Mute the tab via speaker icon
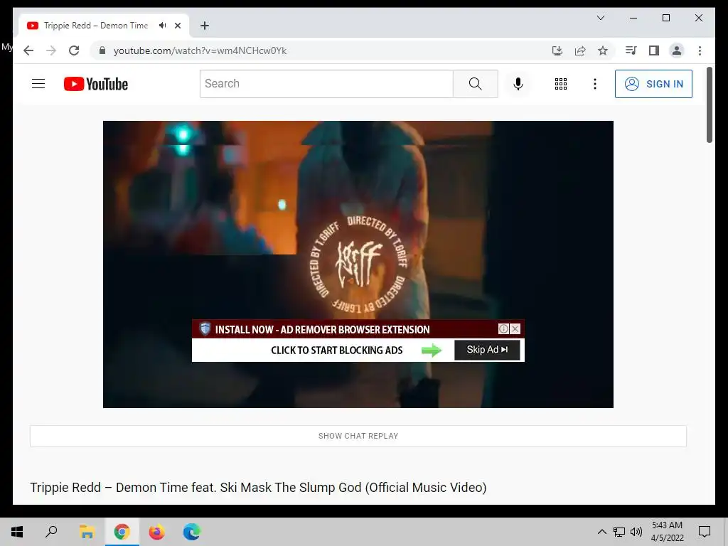Image resolution: width=728 pixels, height=546 pixels. click(x=163, y=26)
